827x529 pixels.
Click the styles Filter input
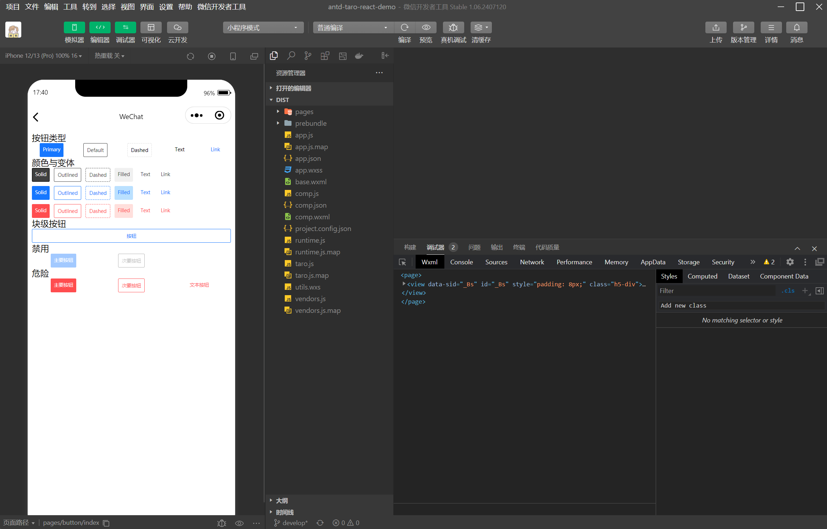[716, 291]
